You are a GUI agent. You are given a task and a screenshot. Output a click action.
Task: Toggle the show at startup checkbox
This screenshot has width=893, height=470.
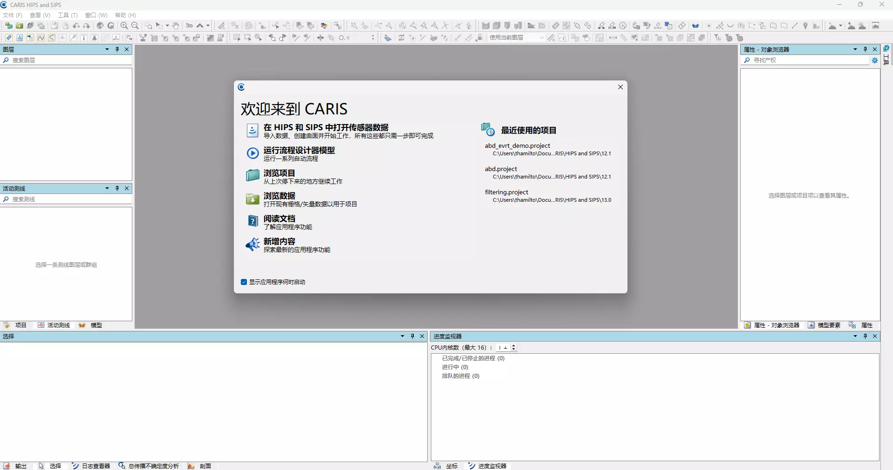pyautogui.click(x=244, y=282)
